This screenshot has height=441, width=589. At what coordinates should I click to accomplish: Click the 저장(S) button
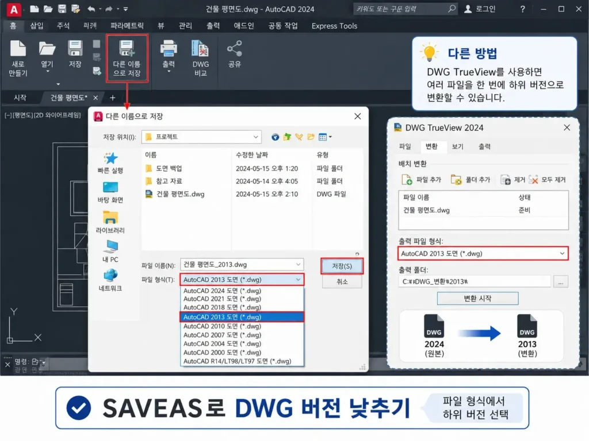[x=342, y=266]
